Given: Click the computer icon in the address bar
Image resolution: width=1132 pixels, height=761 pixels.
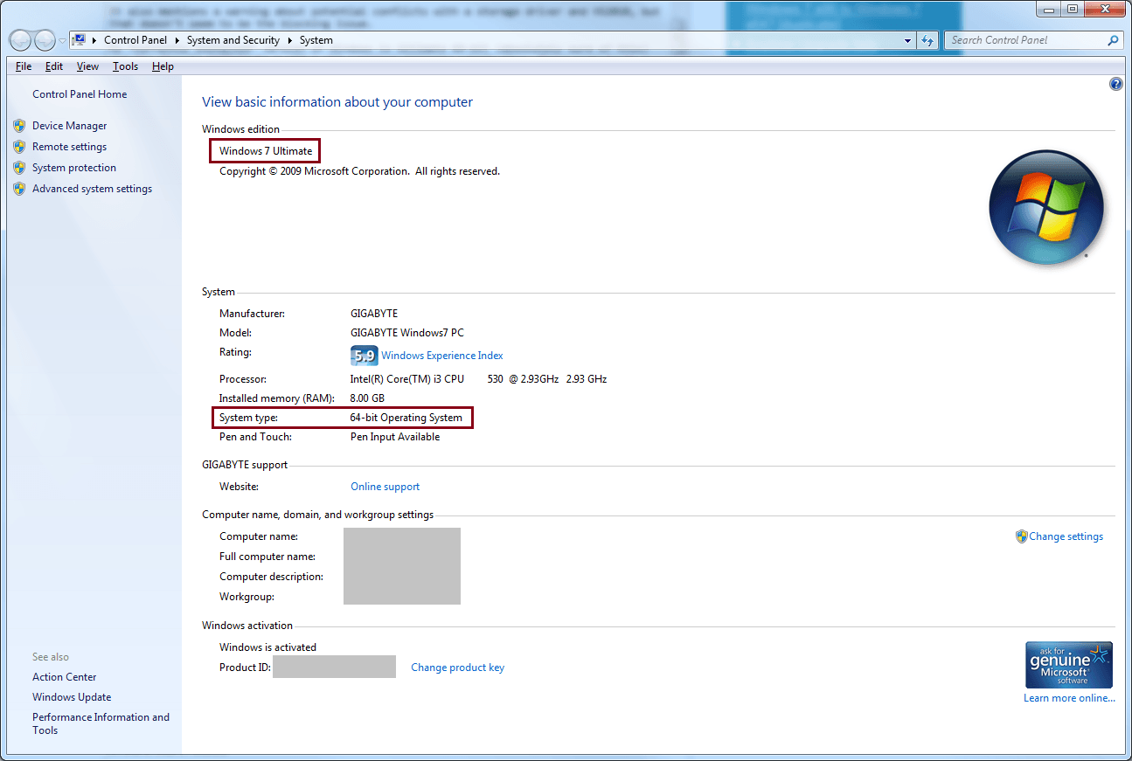Looking at the screenshot, I should click(80, 40).
